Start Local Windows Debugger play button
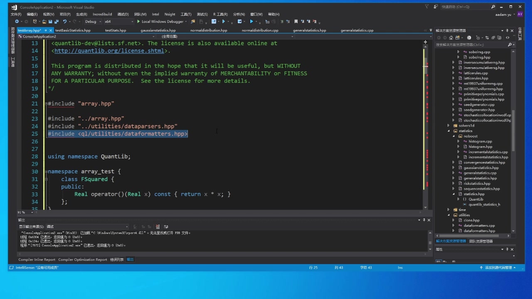The width and height of the screenshot is (532, 299). (139, 22)
